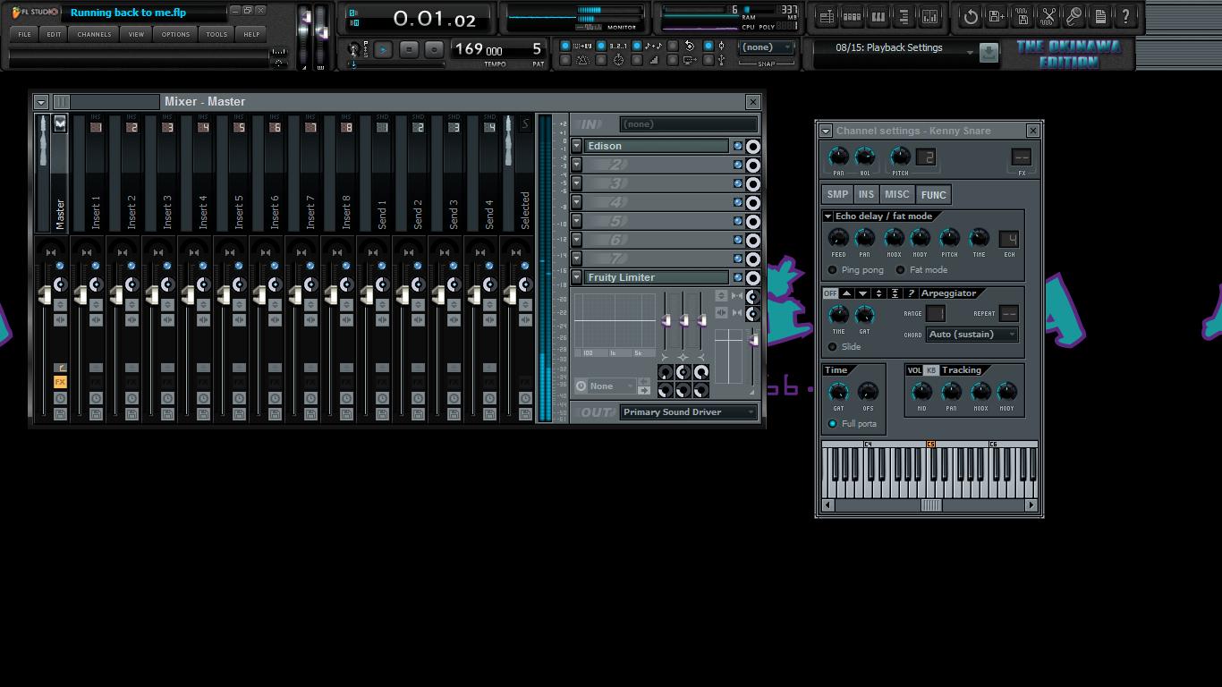Show the mixer window icon

point(930,16)
